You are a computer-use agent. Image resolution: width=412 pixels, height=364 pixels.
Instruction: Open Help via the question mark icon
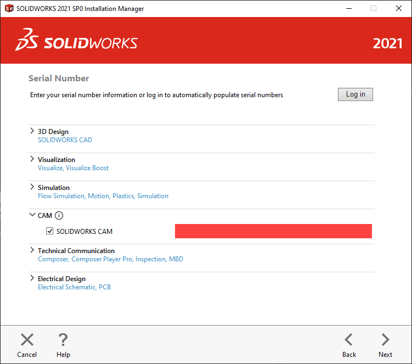pos(63,339)
